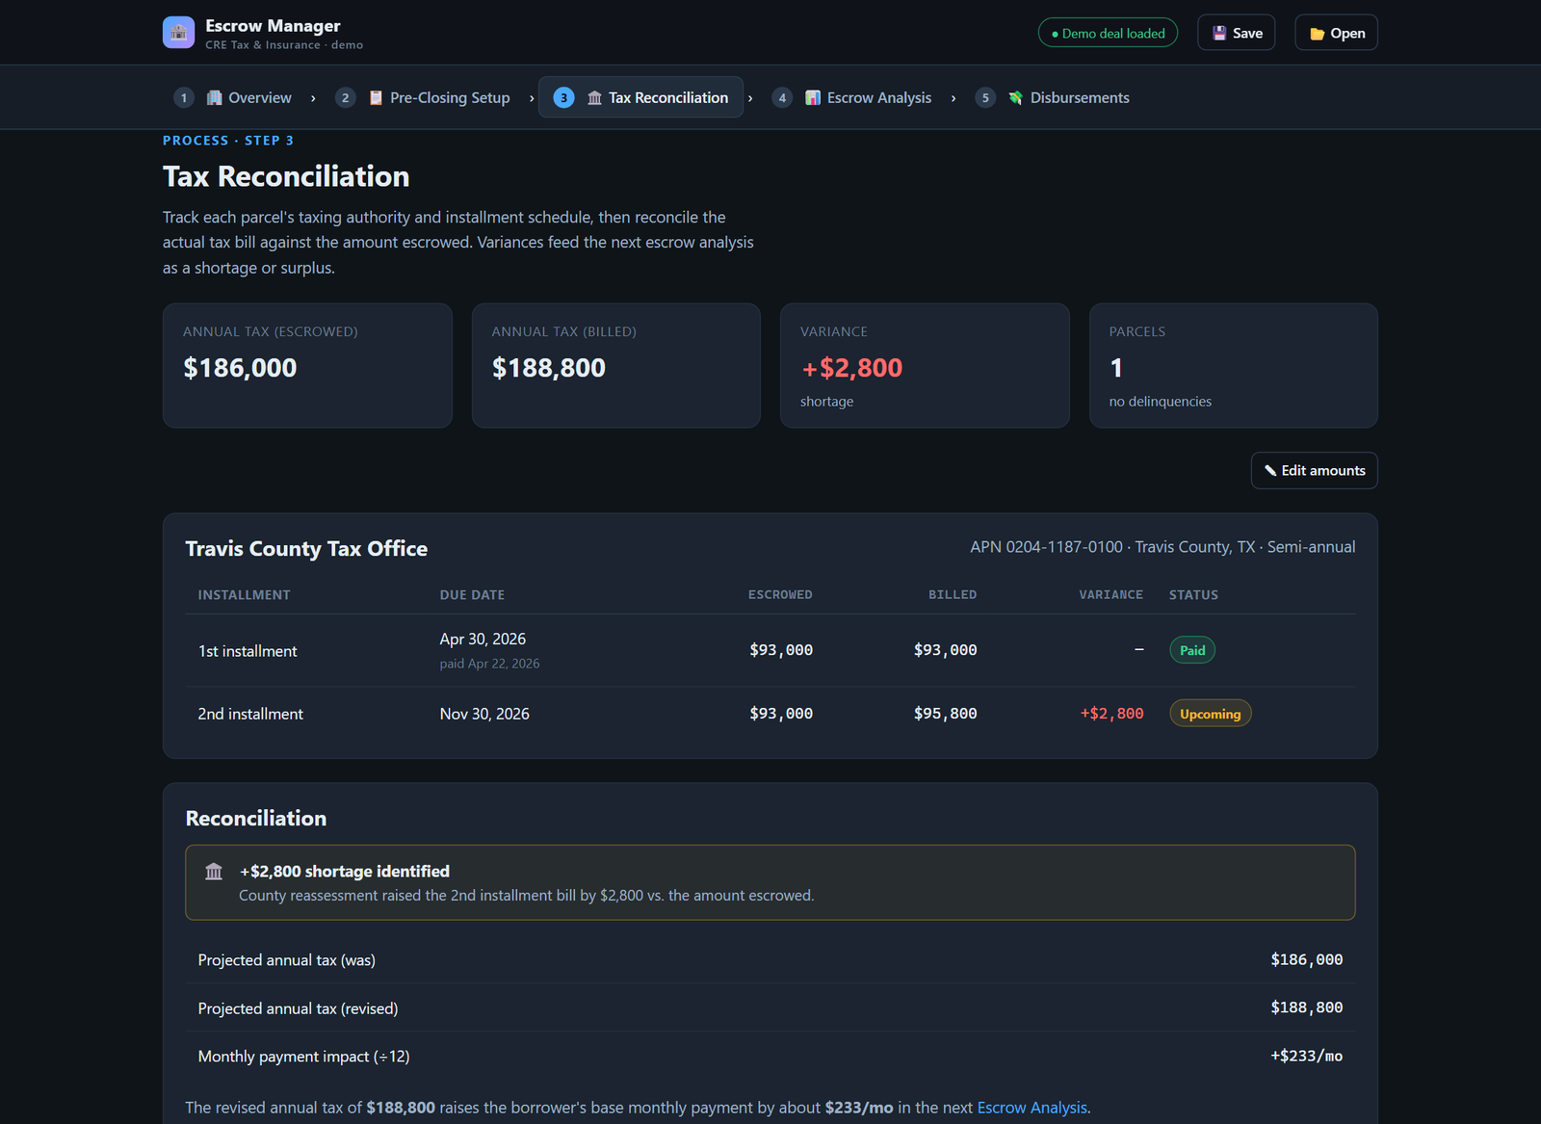This screenshot has height=1124, width=1541.
Task: Navigate to the Disbursements step
Action: tap(1053, 97)
